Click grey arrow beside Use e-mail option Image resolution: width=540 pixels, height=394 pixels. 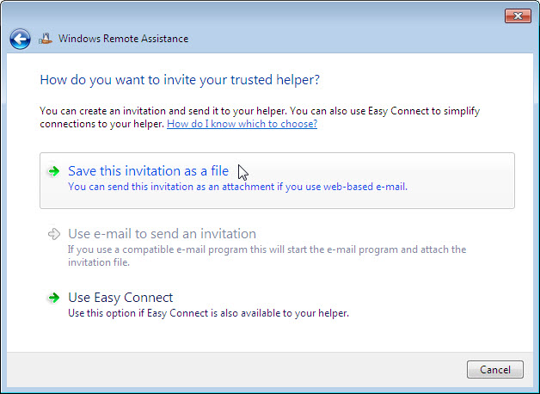pos(53,234)
